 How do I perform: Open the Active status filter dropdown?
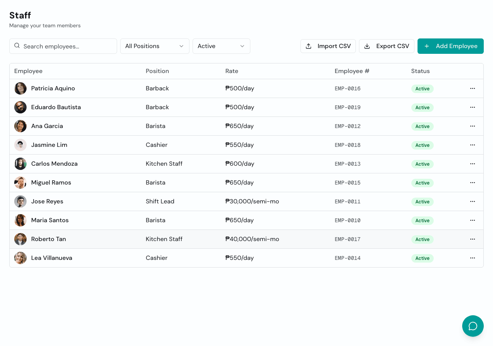[x=221, y=46]
